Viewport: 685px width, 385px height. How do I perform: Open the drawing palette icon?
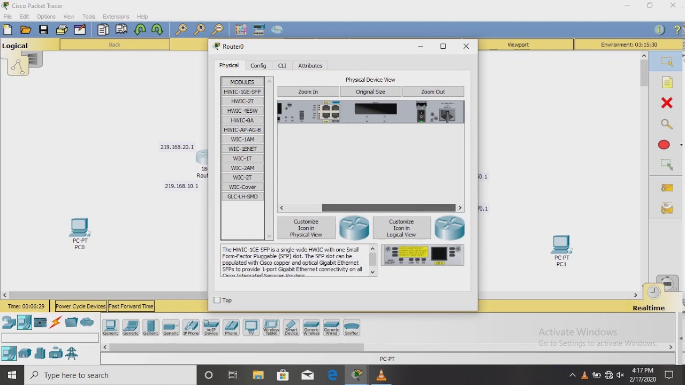[241, 30]
